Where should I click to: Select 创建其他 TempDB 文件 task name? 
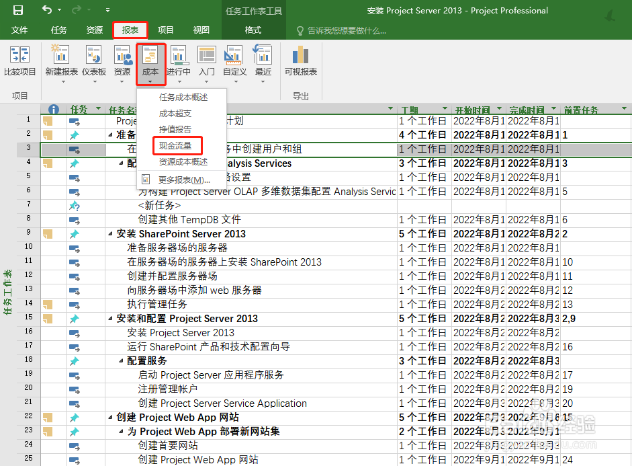(189, 220)
